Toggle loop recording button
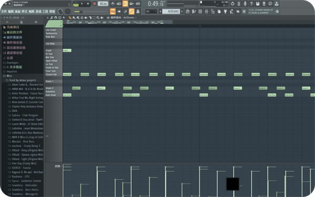 [138, 4]
